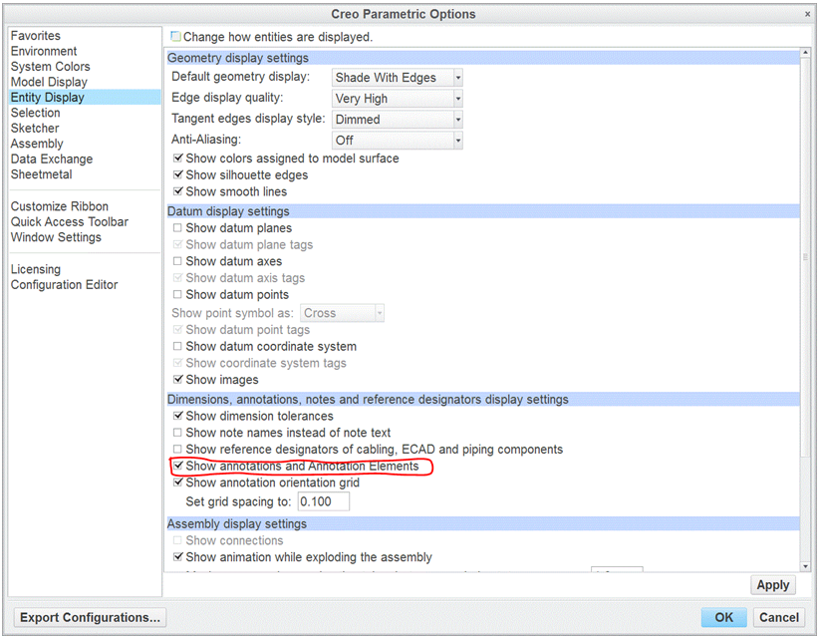The image size is (820, 638).
Task: Open Window Settings
Action: tap(56, 237)
